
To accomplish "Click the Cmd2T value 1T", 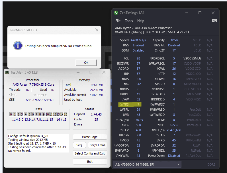I will point(174,50).
